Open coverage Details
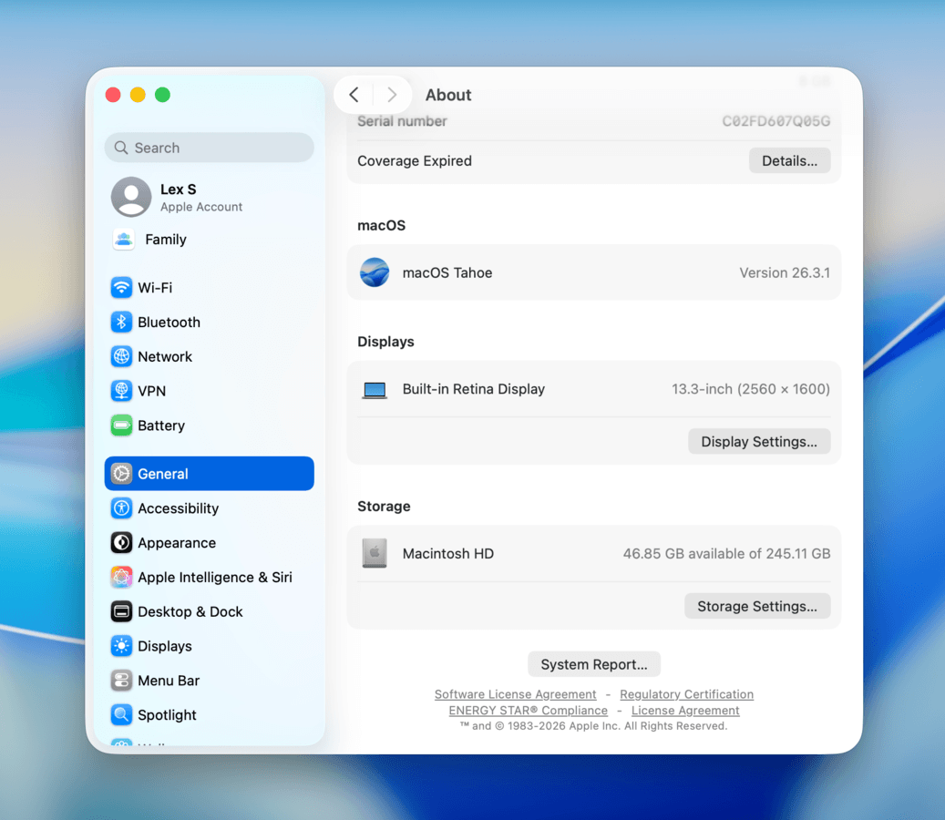 pyautogui.click(x=789, y=160)
